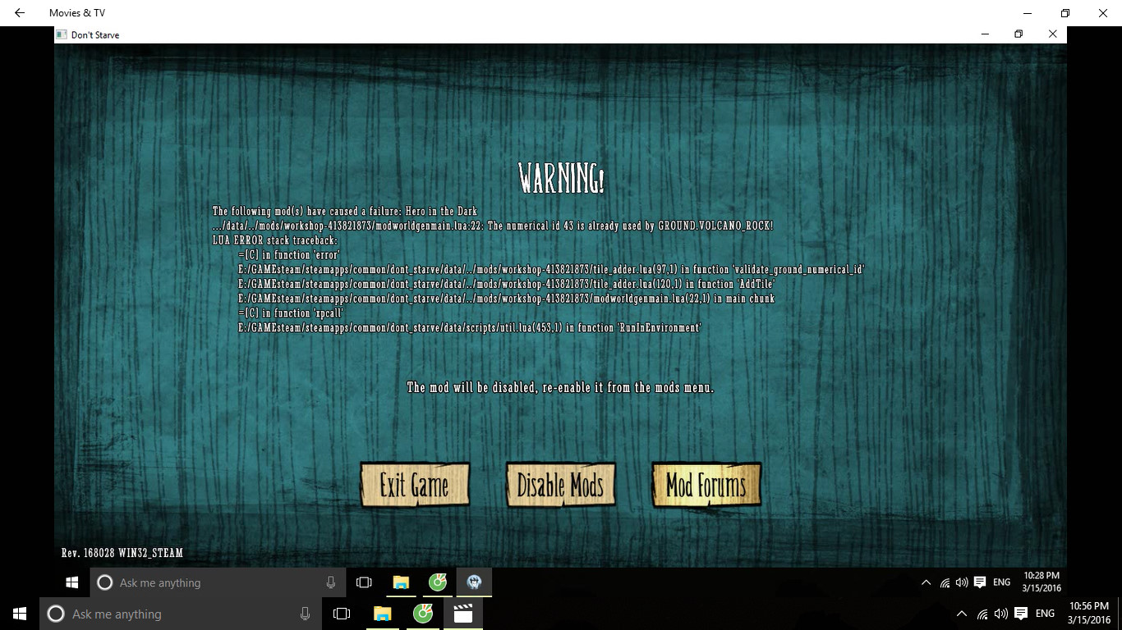Click green round app icon on 10:28 PM taskbar
The width and height of the screenshot is (1122, 630).
pos(437,582)
